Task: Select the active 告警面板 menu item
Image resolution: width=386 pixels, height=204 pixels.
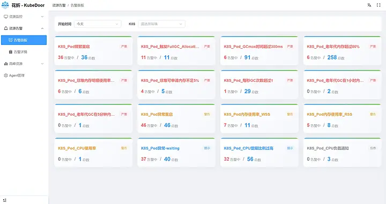Action: tap(24, 40)
